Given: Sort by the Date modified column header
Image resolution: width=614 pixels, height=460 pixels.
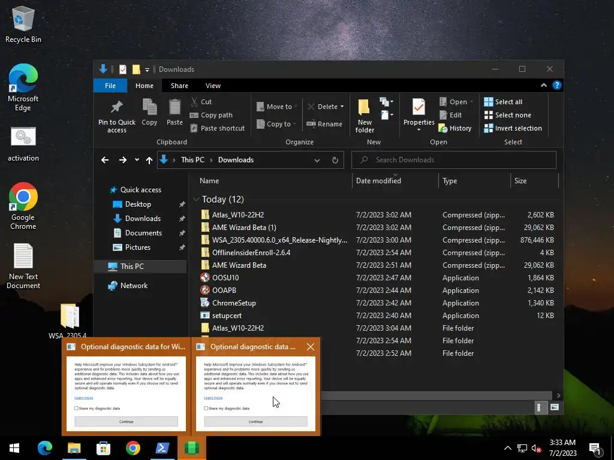Looking at the screenshot, I should 395,181.
